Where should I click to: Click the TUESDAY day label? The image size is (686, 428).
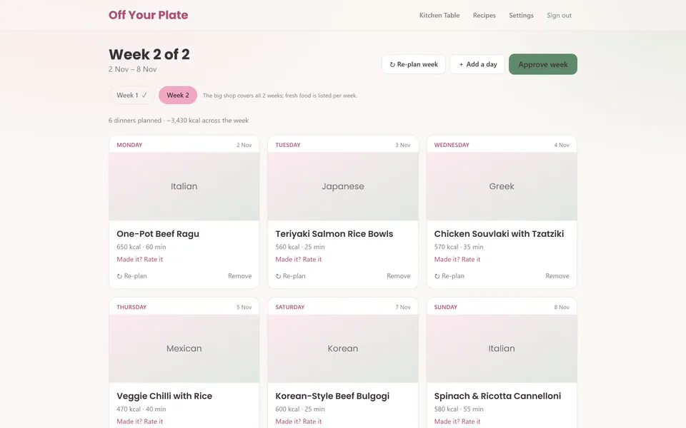pos(288,145)
